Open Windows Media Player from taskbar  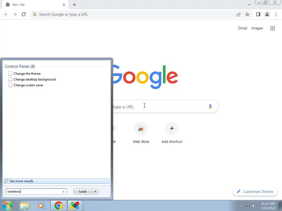coord(41,206)
